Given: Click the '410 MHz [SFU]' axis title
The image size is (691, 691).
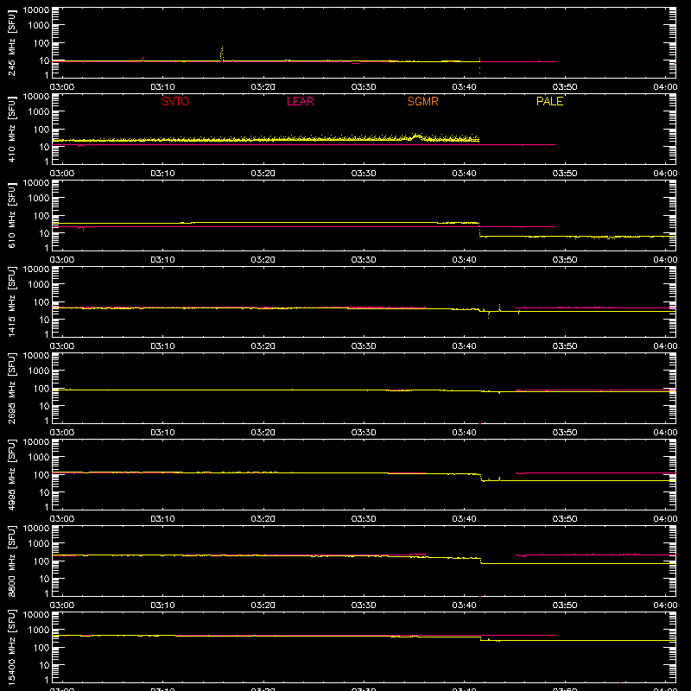Looking at the screenshot, I should tap(11, 129).
